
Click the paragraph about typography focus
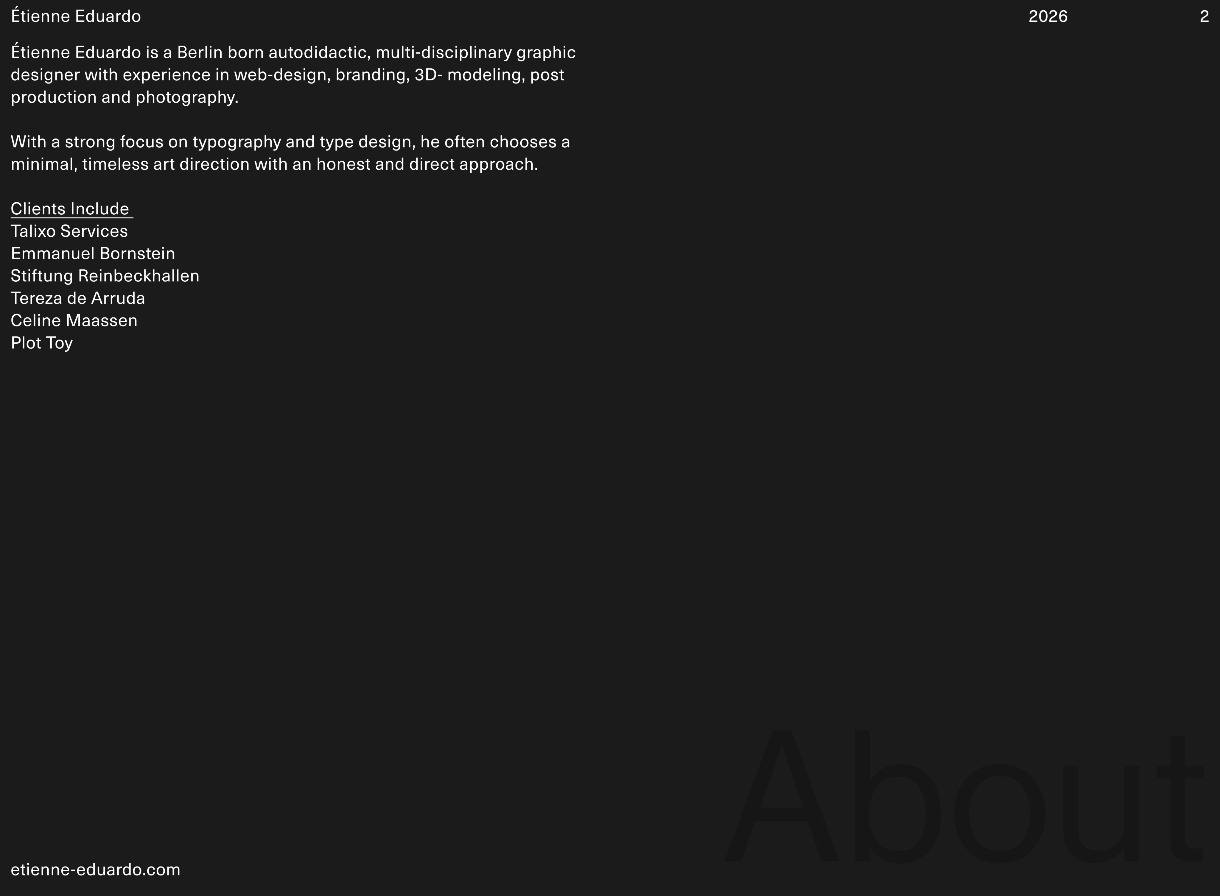(x=290, y=153)
